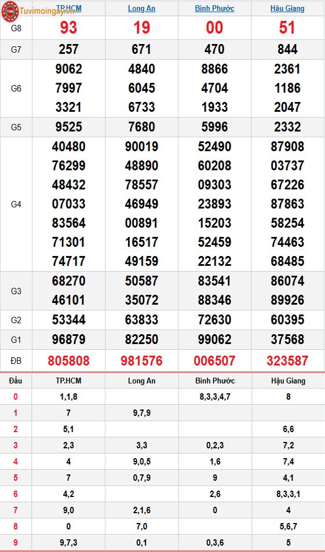The image size is (325, 552).
Task: Select G7 number 844
Action: click(x=287, y=49)
